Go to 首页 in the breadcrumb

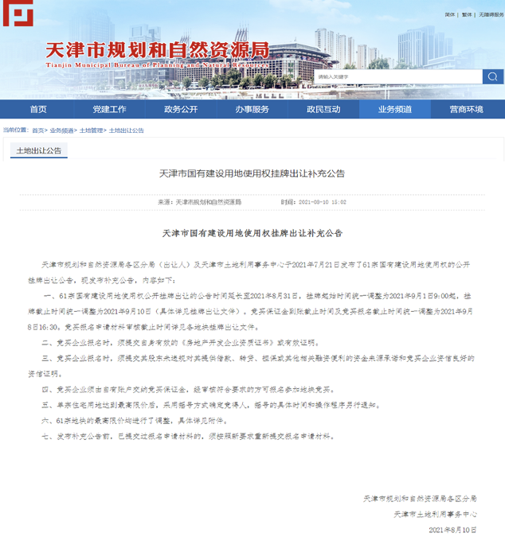38,130
